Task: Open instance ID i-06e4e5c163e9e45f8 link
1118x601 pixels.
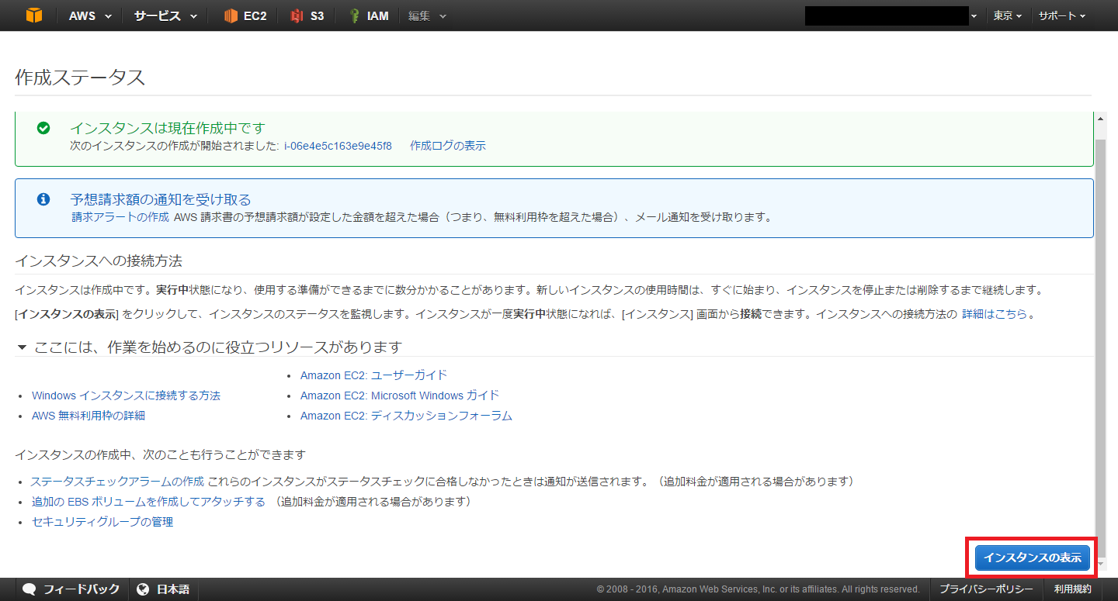Action: pos(338,146)
